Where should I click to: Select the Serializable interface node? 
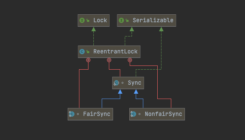point(147,20)
